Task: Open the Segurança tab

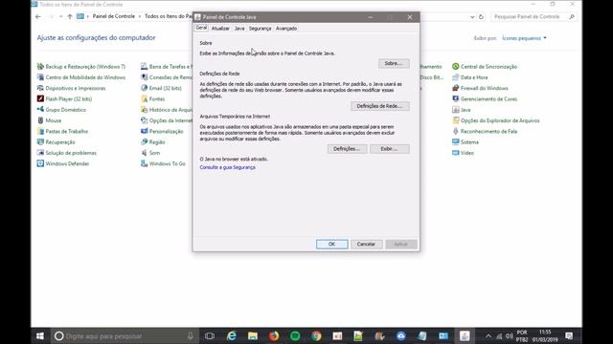Action: (260, 29)
